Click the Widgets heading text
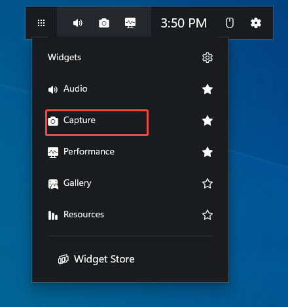This screenshot has width=288, height=307. [64, 58]
